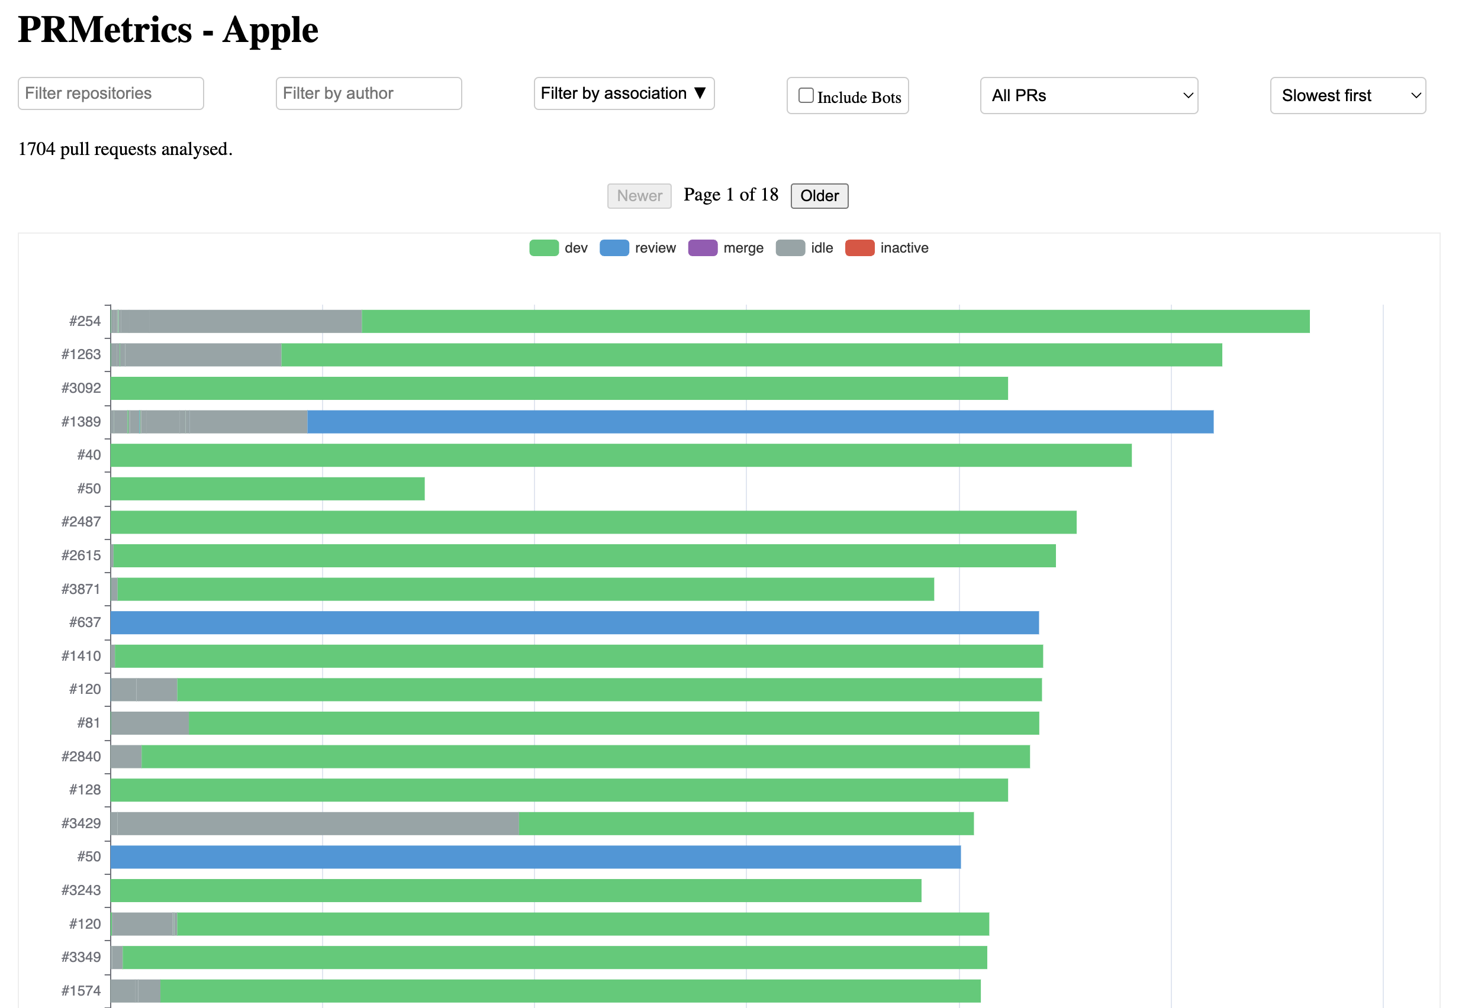This screenshot has height=1008, width=1462.
Task: Click the Filter repositories input field
Action: pyautogui.click(x=111, y=93)
